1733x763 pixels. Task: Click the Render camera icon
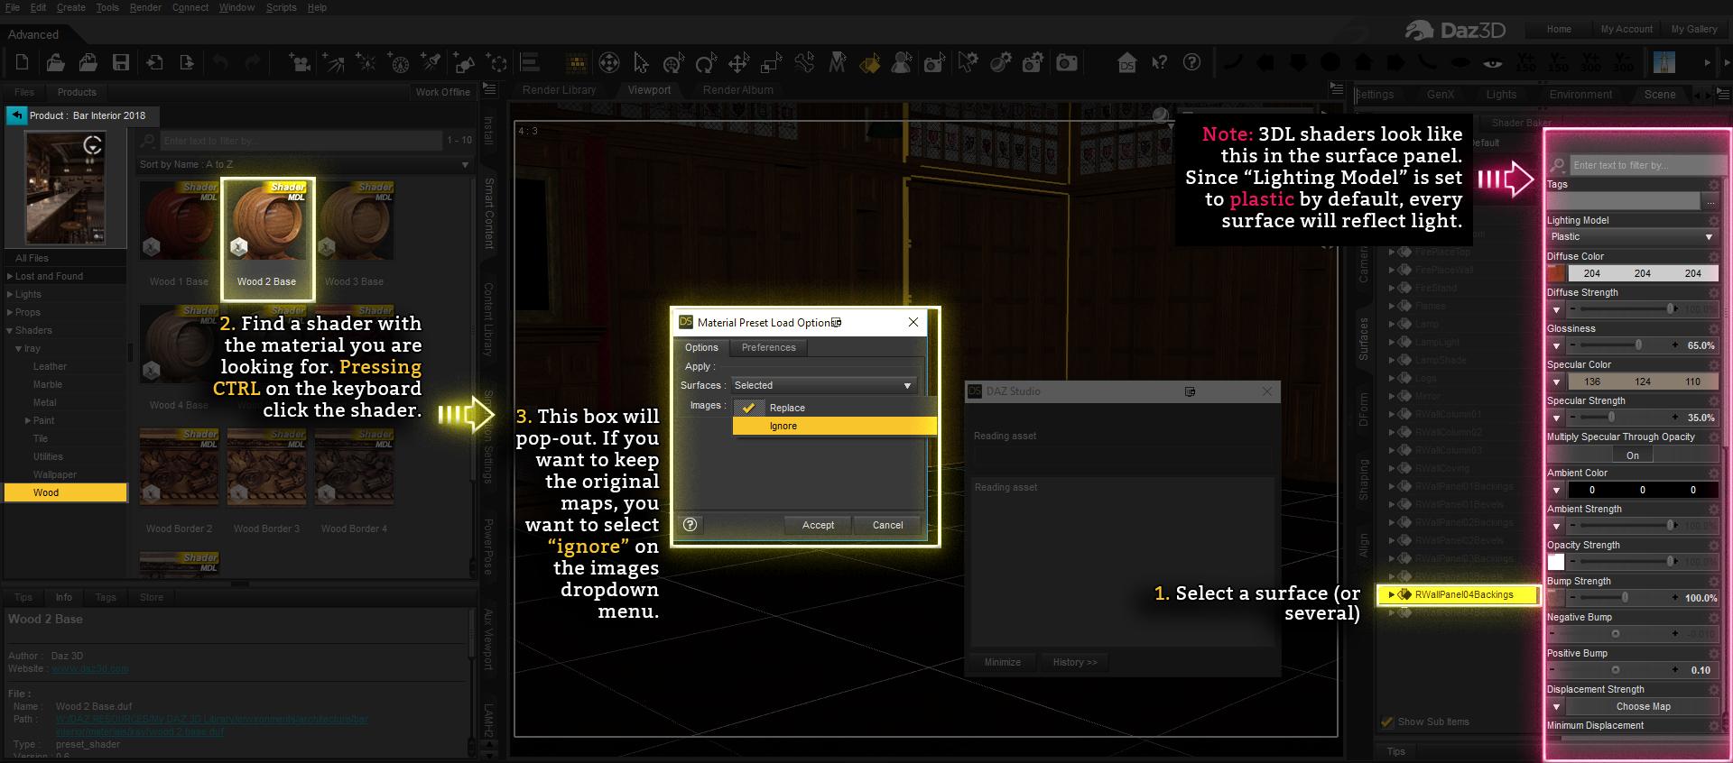click(1067, 62)
